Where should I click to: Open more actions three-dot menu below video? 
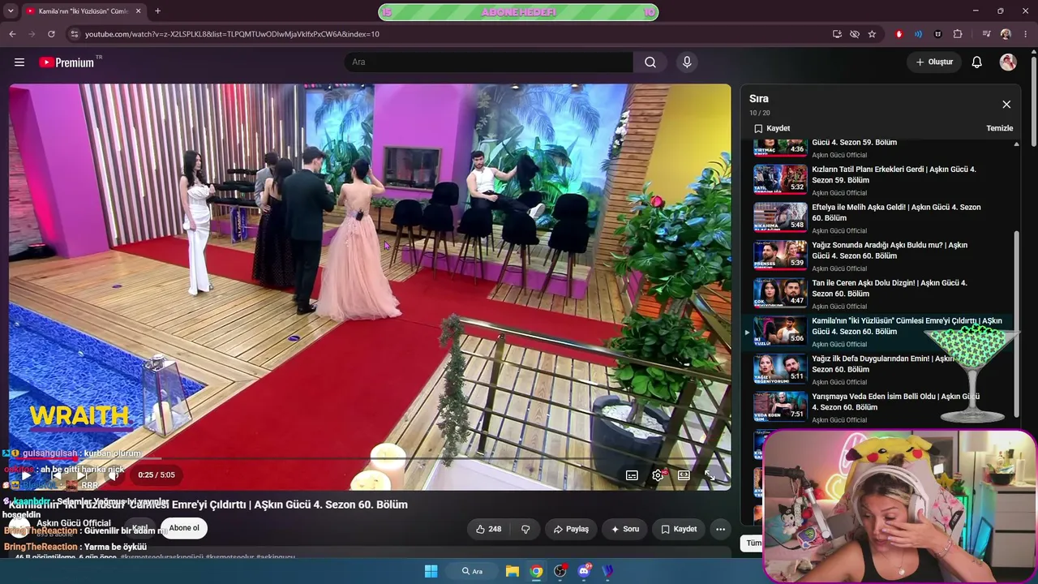tap(720, 529)
